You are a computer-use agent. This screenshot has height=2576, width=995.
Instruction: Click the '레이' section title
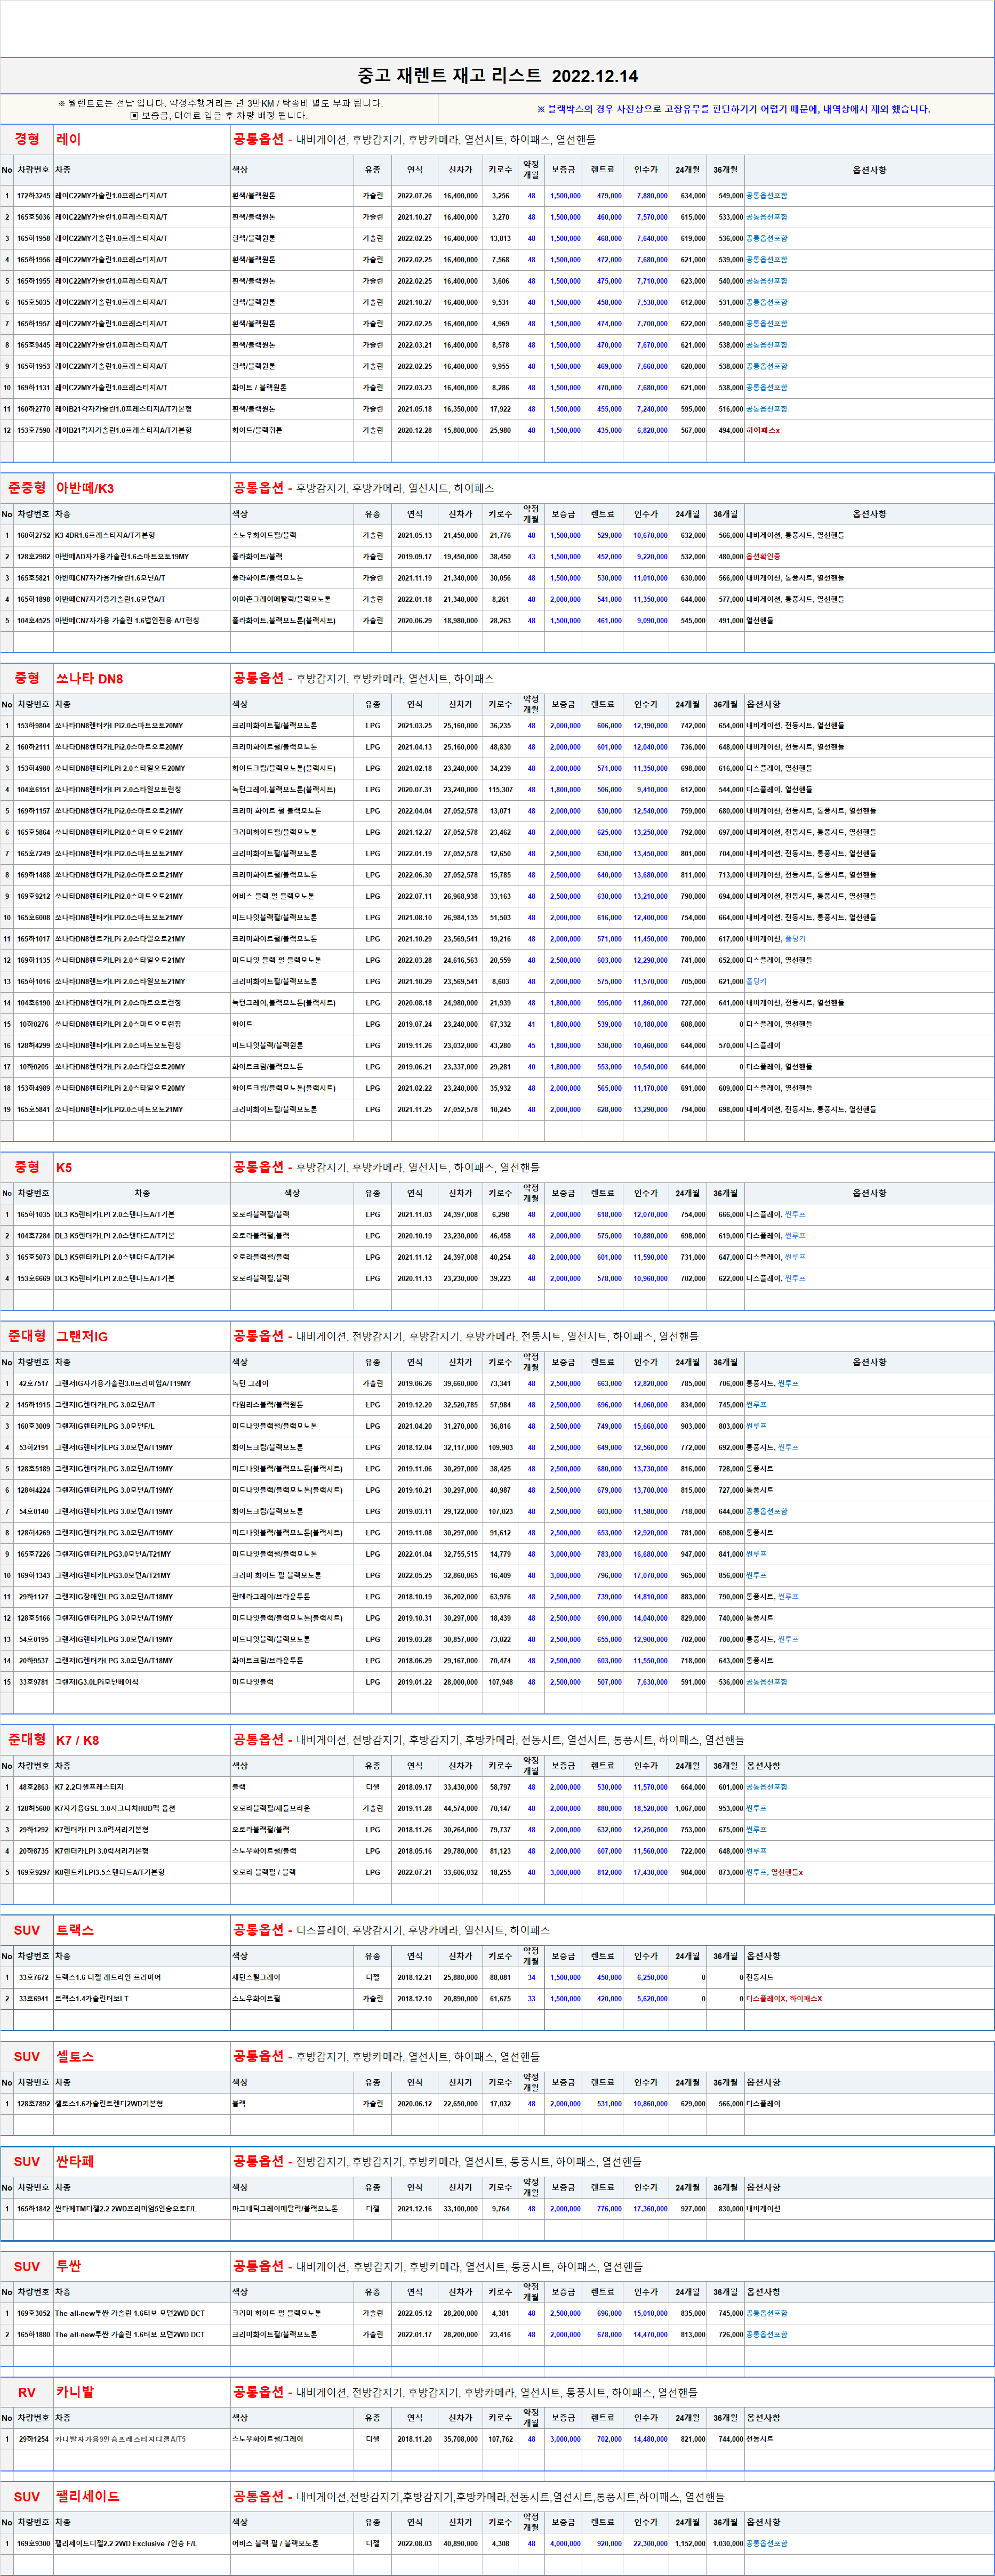[69, 139]
